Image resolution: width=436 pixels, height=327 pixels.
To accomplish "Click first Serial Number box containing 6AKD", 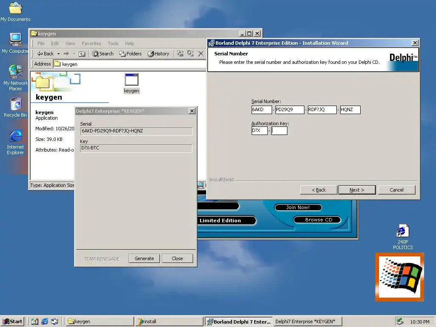I will (x=261, y=109).
